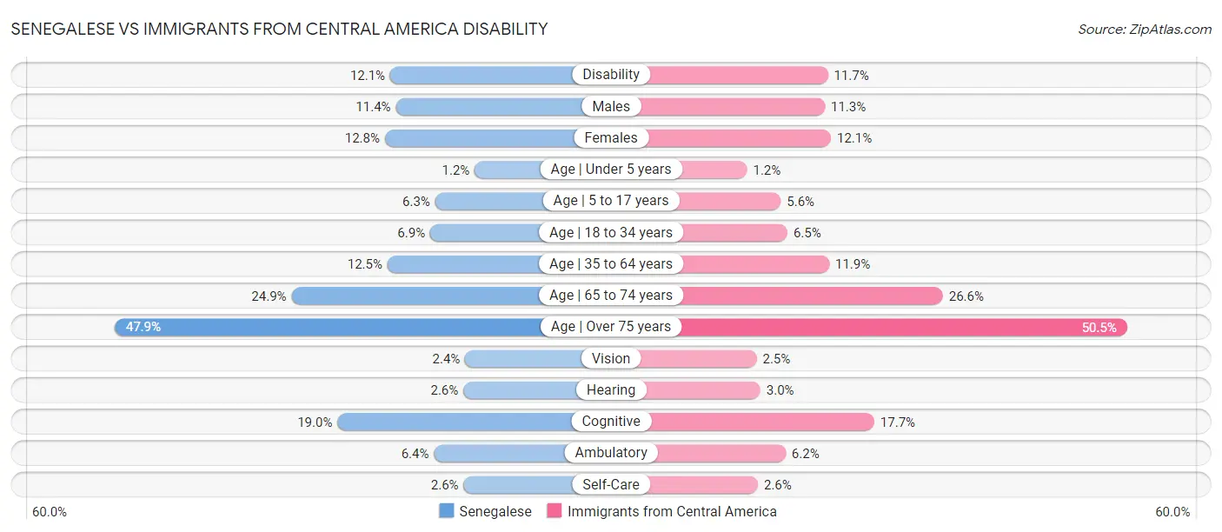
Task: Click the Self-Care category label
Action: pyautogui.click(x=611, y=484)
